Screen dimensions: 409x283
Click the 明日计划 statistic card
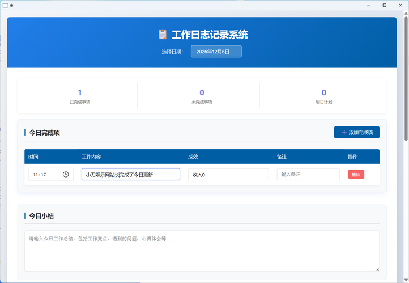click(323, 96)
